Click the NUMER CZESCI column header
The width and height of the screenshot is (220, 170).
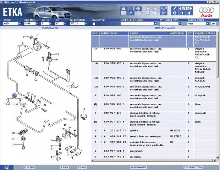point(114,33)
